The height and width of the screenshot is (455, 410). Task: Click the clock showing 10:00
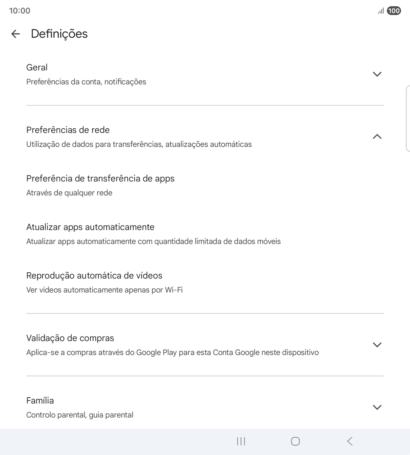coord(19,11)
